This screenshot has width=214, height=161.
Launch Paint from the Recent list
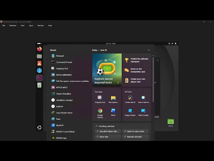(70, 119)
